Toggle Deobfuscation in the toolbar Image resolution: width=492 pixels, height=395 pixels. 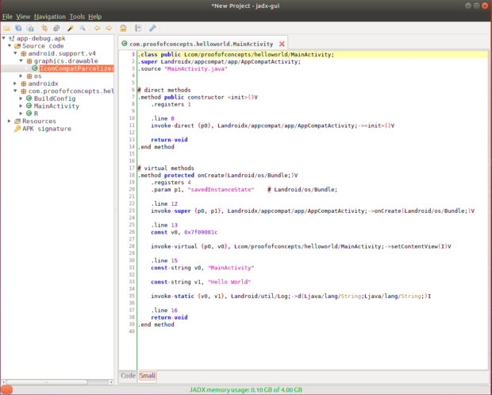(x=123, y=28)
